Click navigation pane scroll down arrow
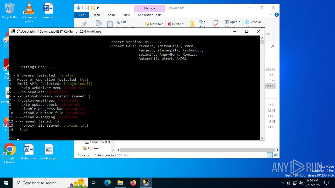Screen dimensions: 335x188 click(x=113, y=150)
